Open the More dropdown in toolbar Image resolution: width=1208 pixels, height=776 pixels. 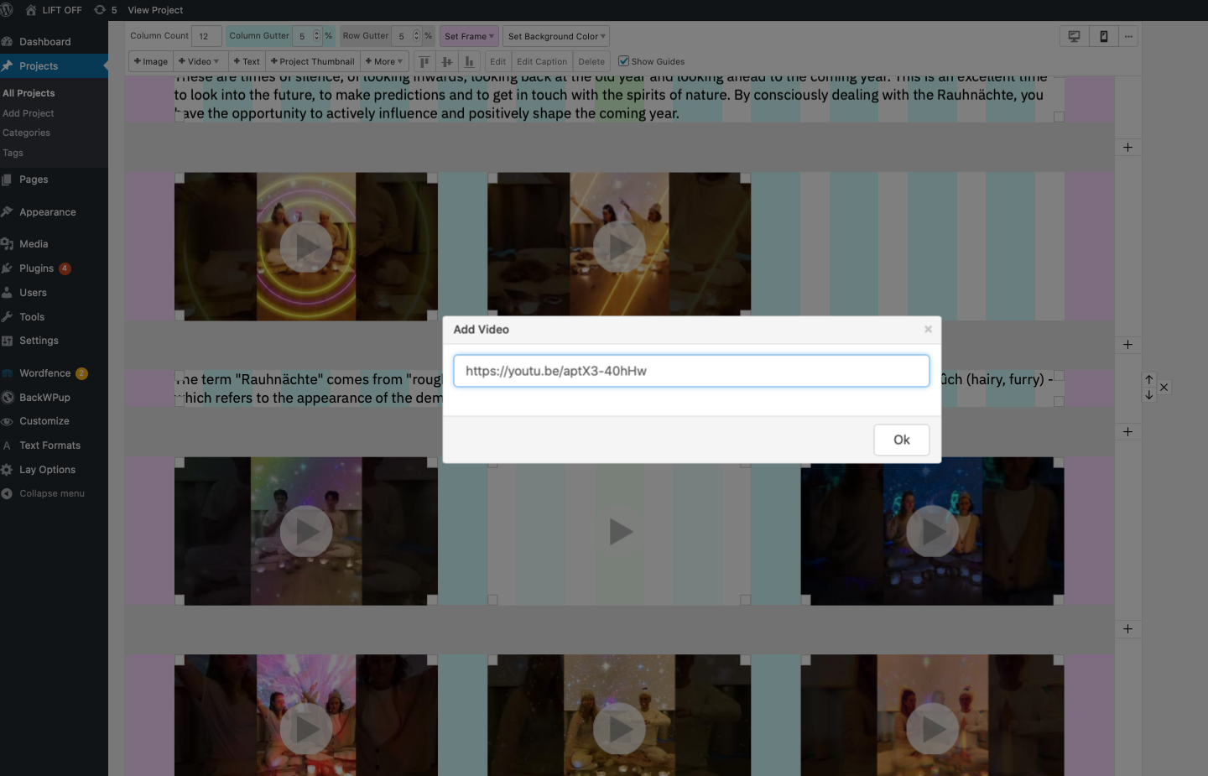tap(384, 61)
